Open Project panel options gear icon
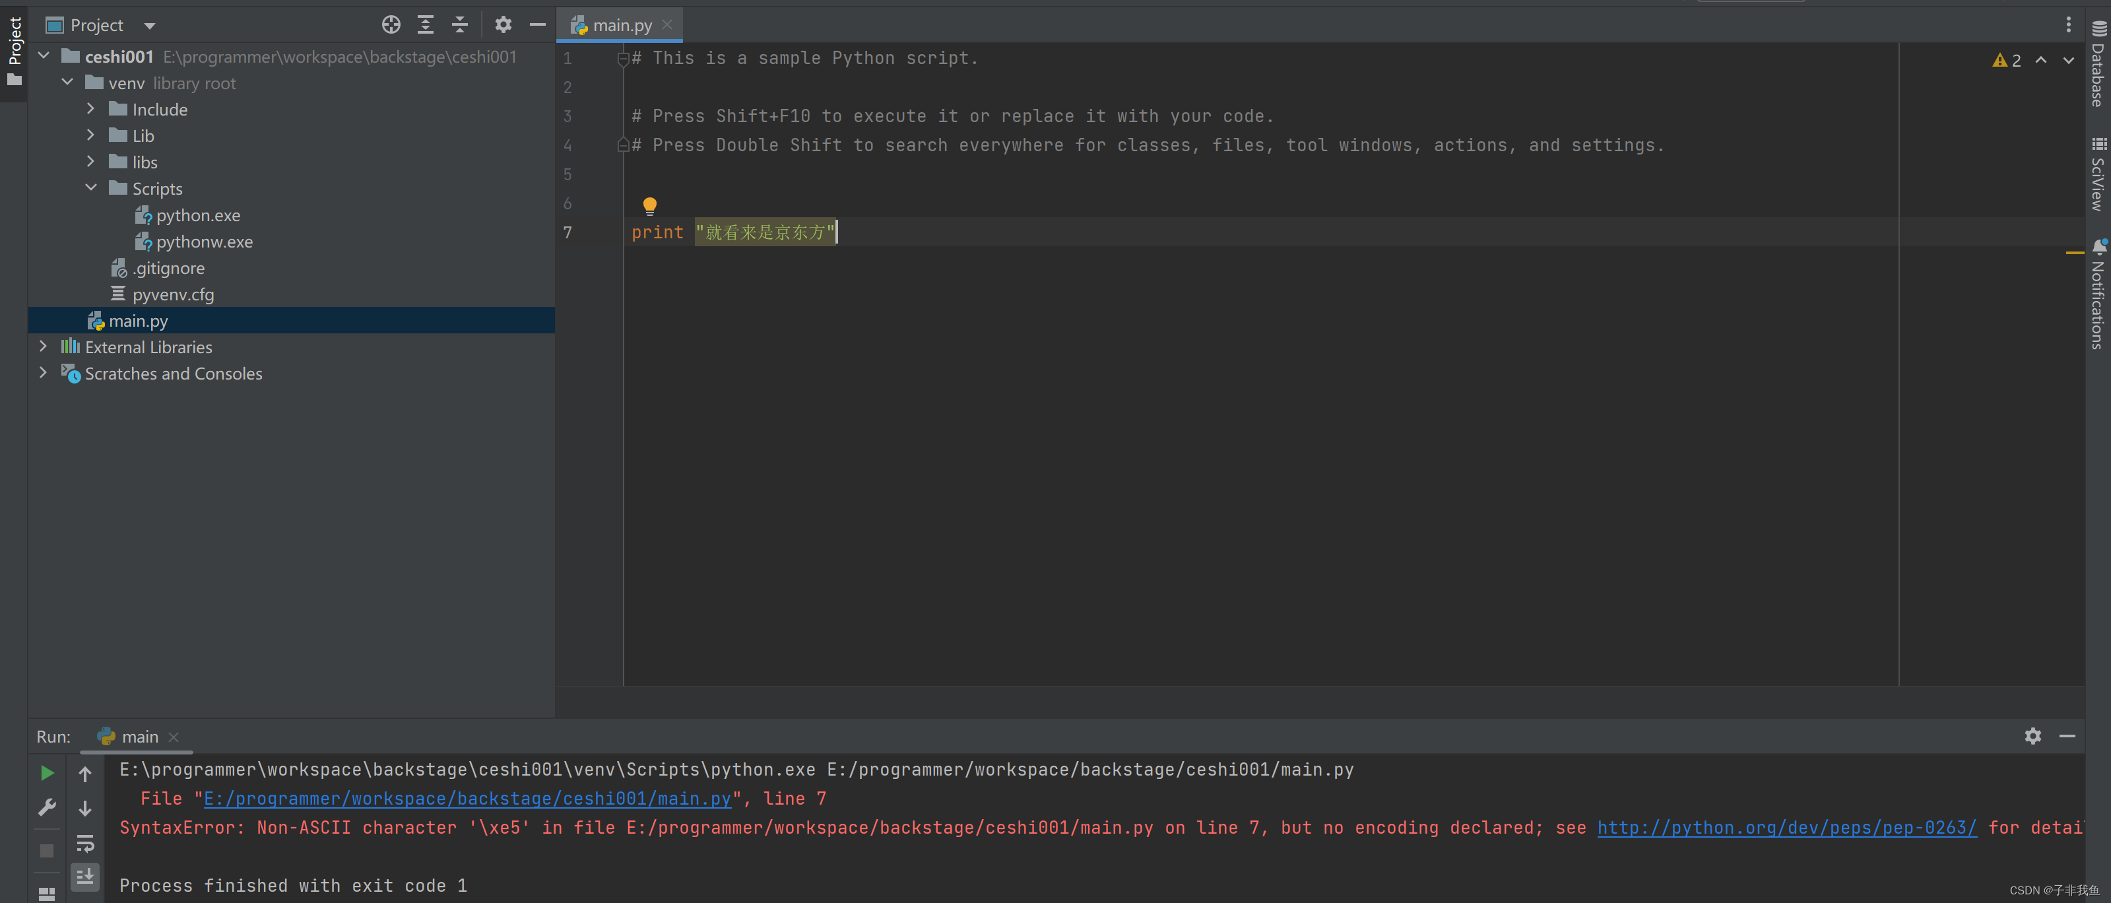This screenshot has height=903, width=2111. tap(502, 24)
